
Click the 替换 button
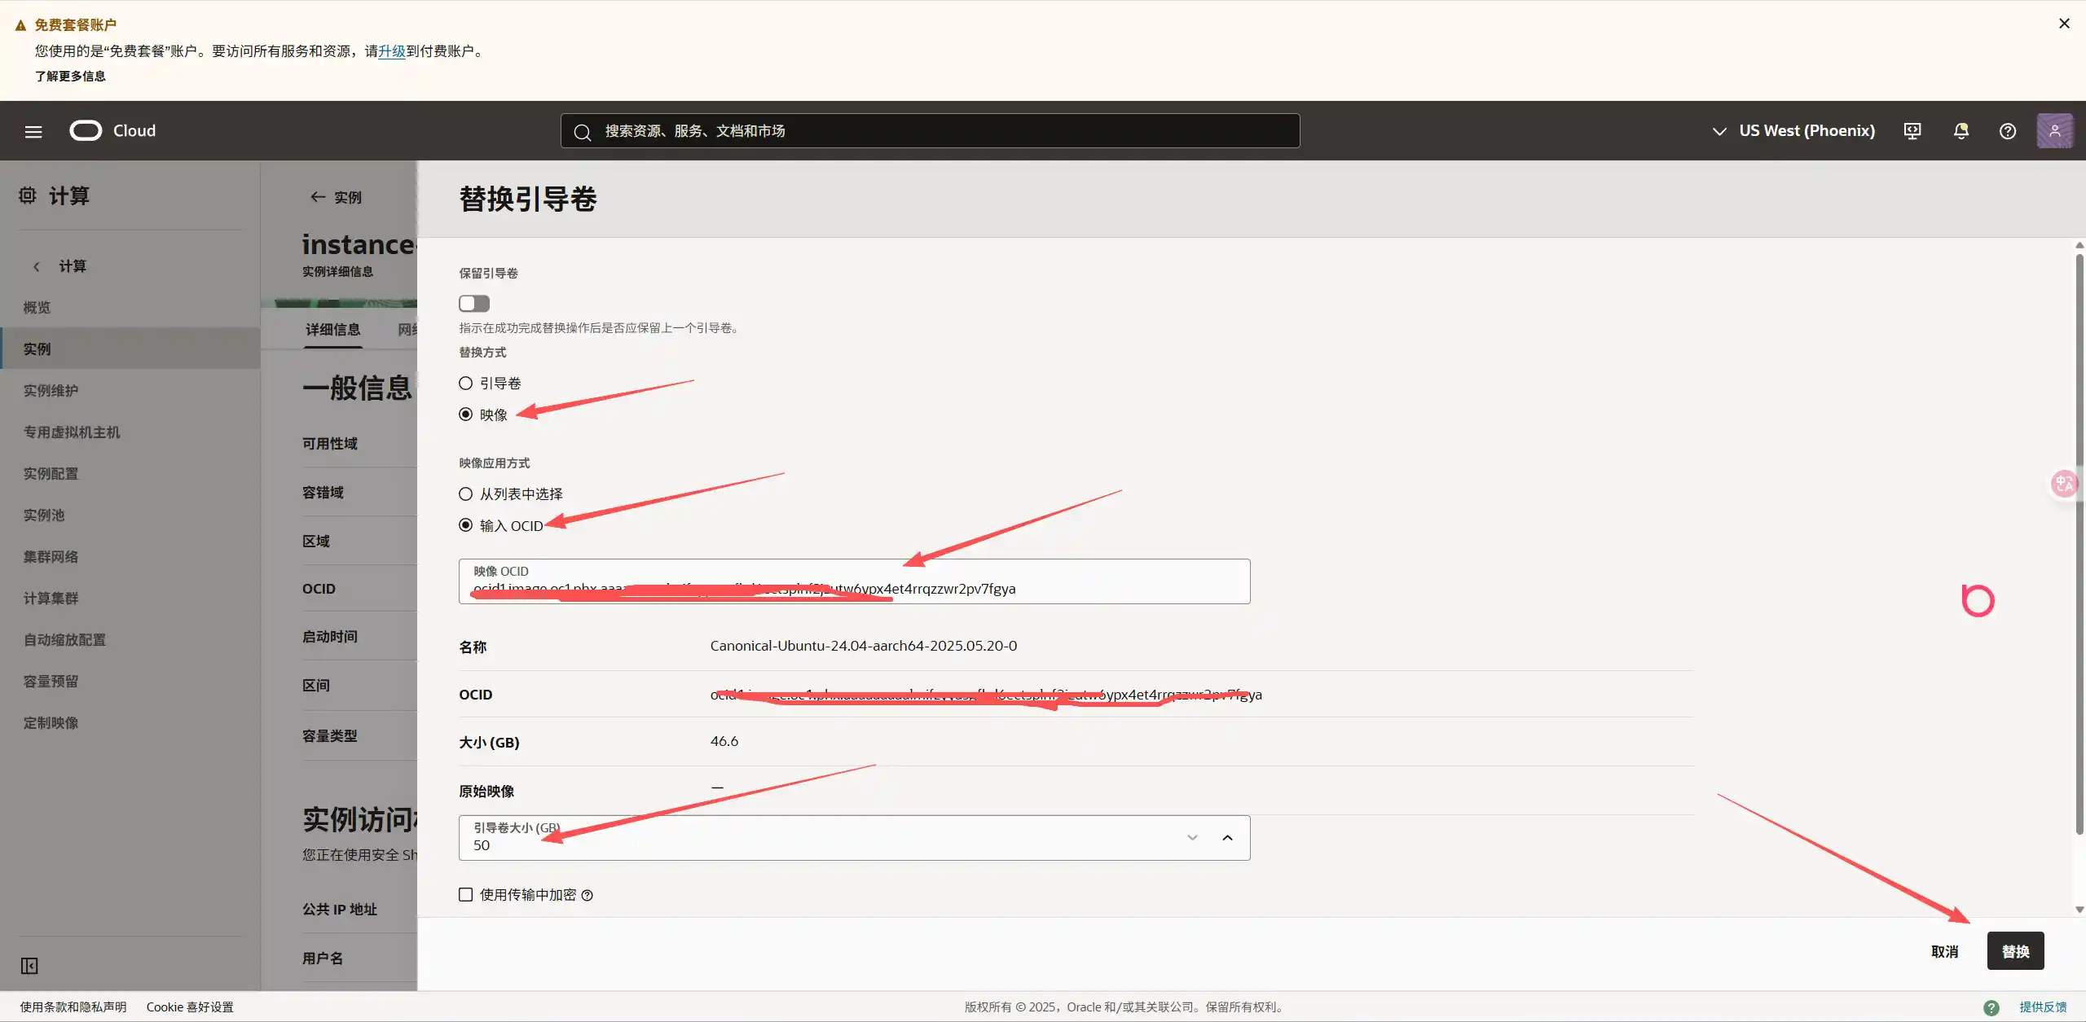click(2015, 951)
